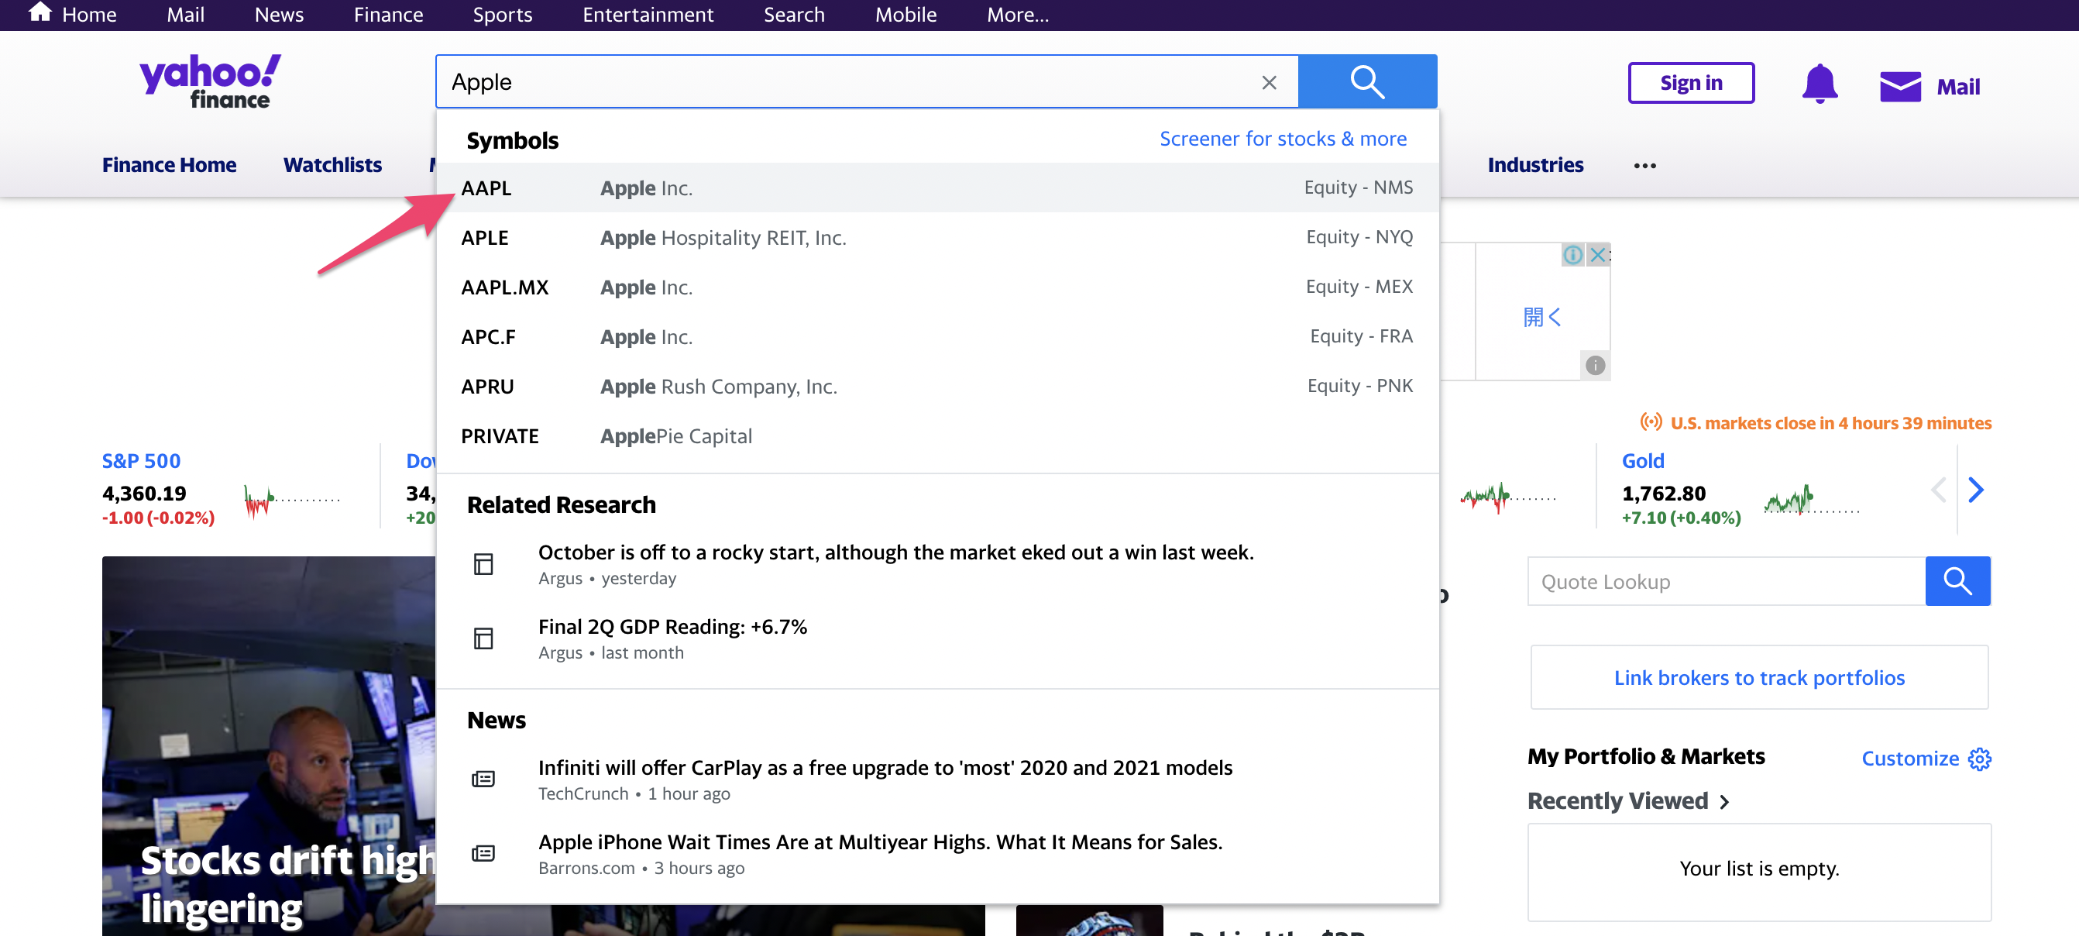2079x936 pixels.
Task: Open Watchlists tab
Action: tap(332, 165)
